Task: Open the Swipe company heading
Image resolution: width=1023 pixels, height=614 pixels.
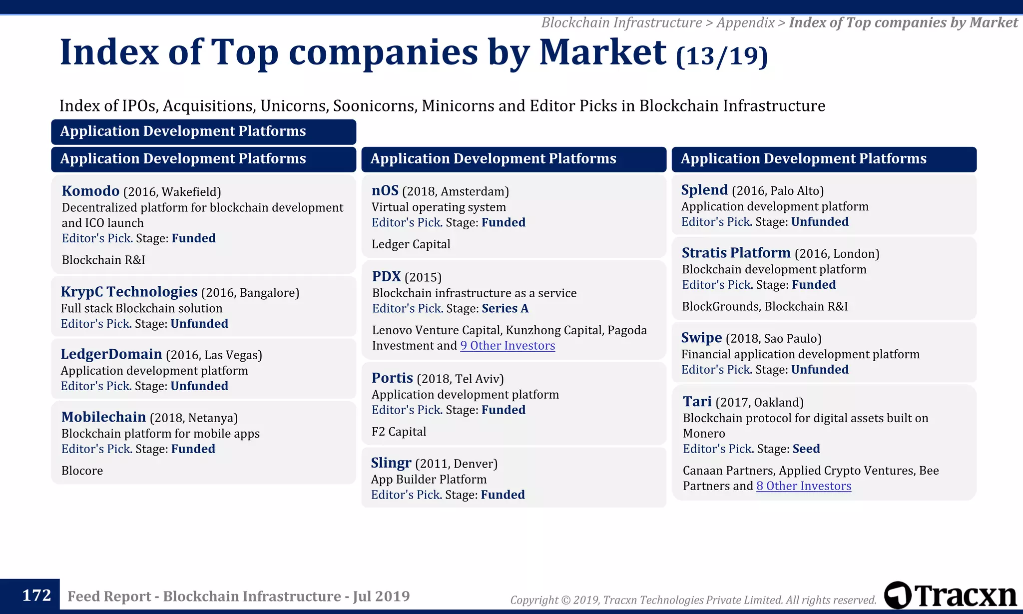Action: 702,338
